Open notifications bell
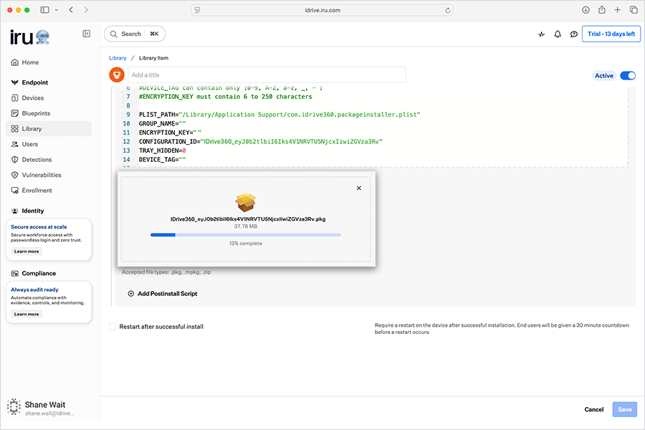This screenshot has width=645, height=430. click(558, 34)
